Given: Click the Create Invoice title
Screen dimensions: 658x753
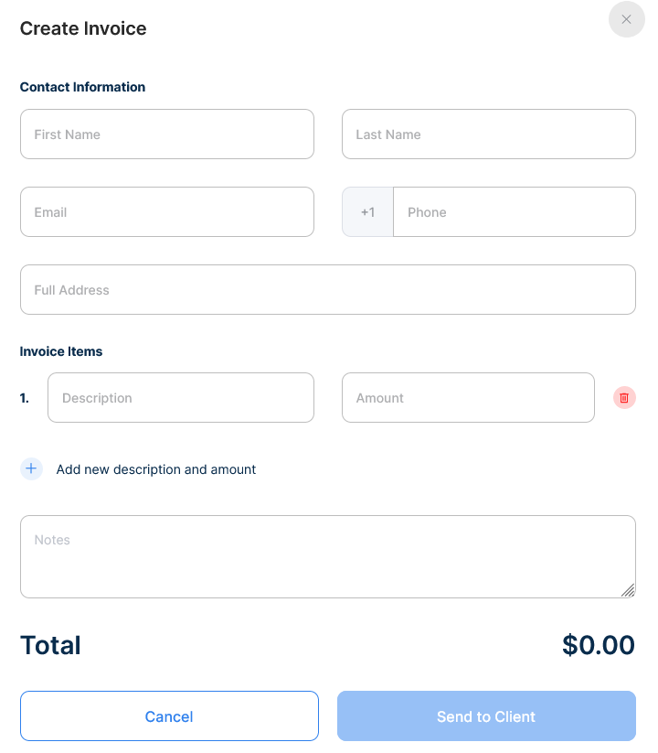Looking at the screenshot, I should click(x=83, y=28).
